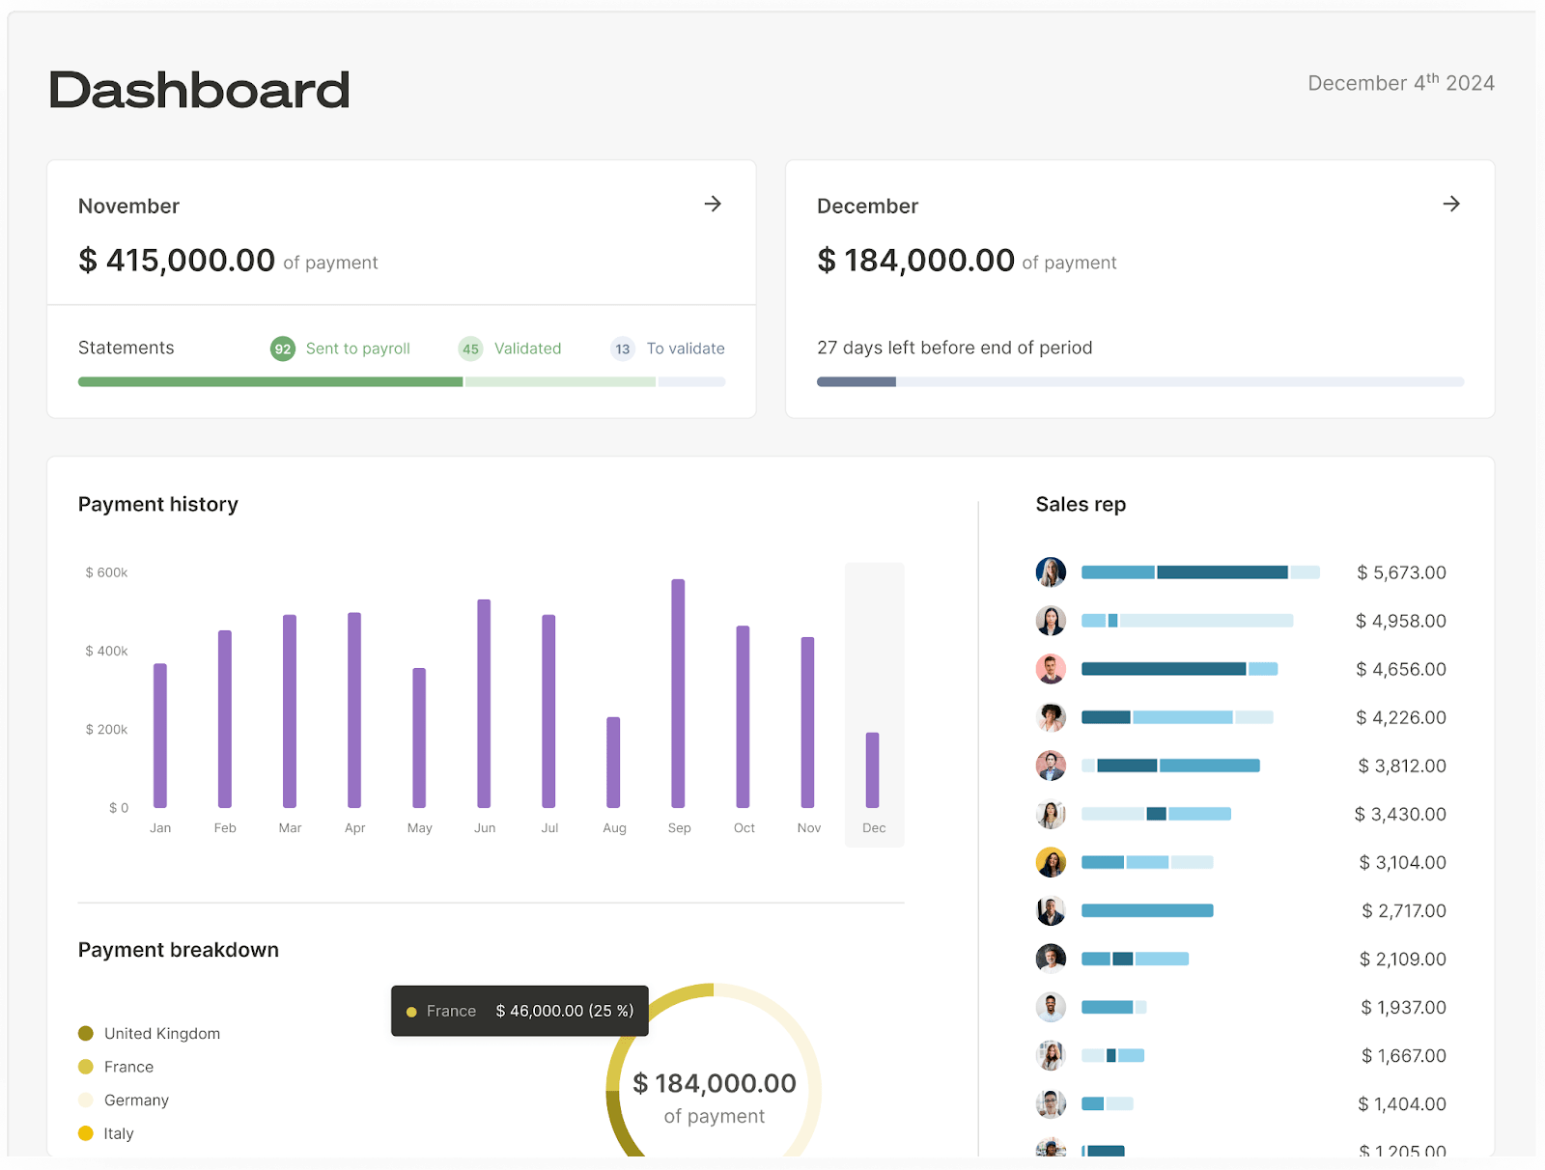Click the top sales rep's avatar
This screenshot has height=1170, width=1545.
[x=1051, y=571]
